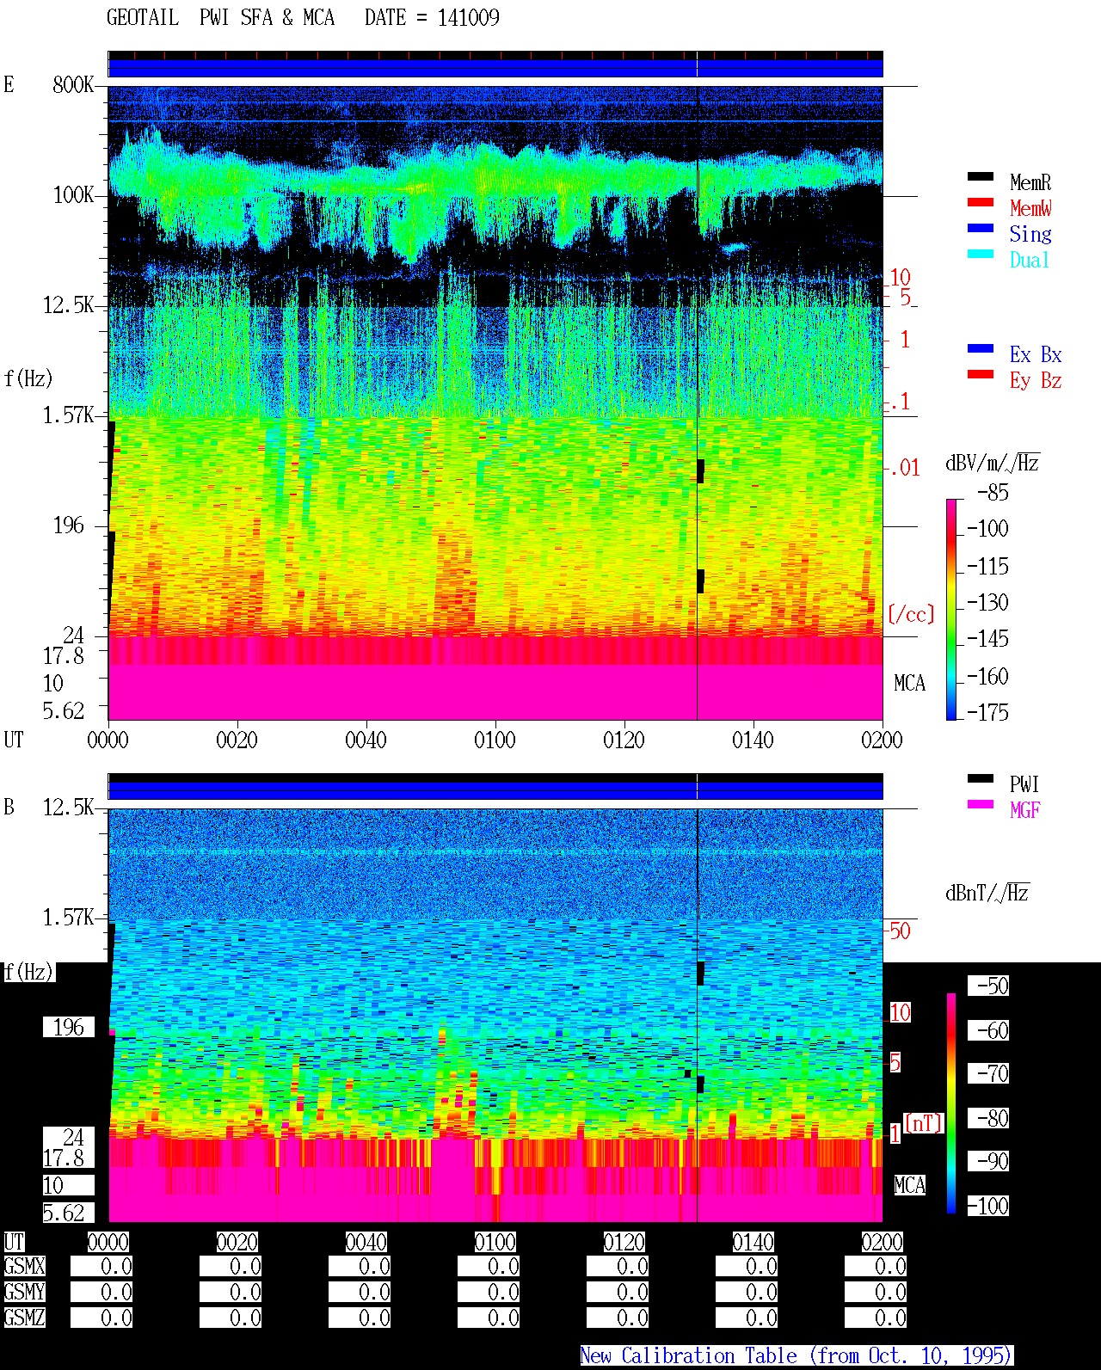Click the red Ey Bz legend swatch
This screenshot has width=1101, height=1370.
tap(981, 374)
